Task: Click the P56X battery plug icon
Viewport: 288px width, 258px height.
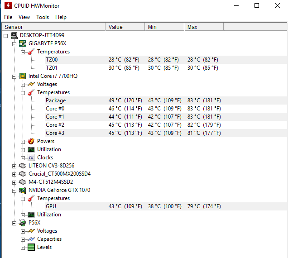Action: pos(23,223)
